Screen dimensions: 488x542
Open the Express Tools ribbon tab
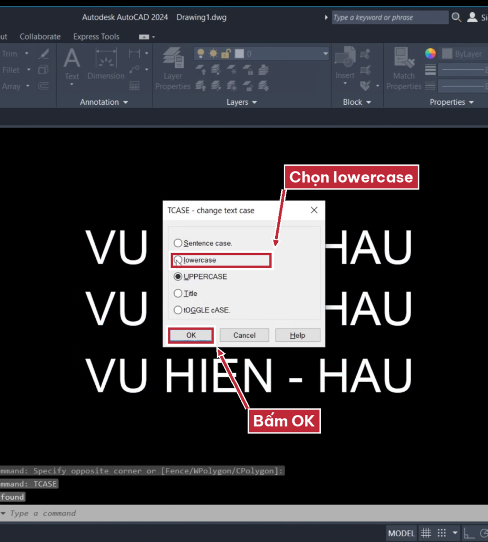point(96,37)
